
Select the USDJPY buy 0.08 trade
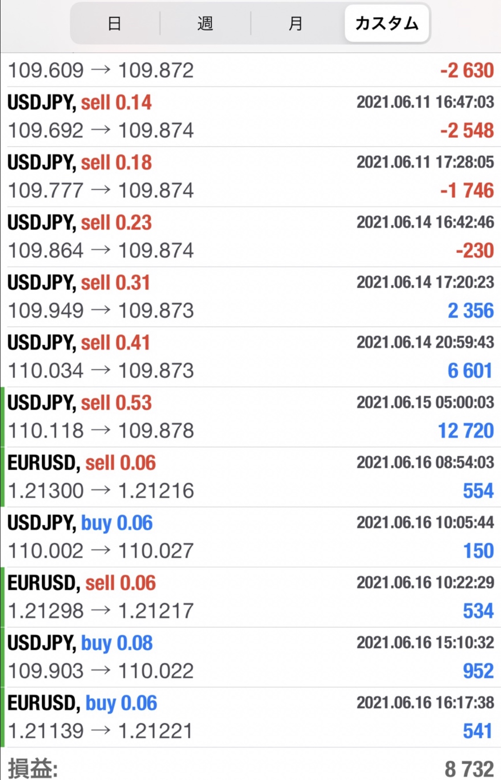point(250,657)
